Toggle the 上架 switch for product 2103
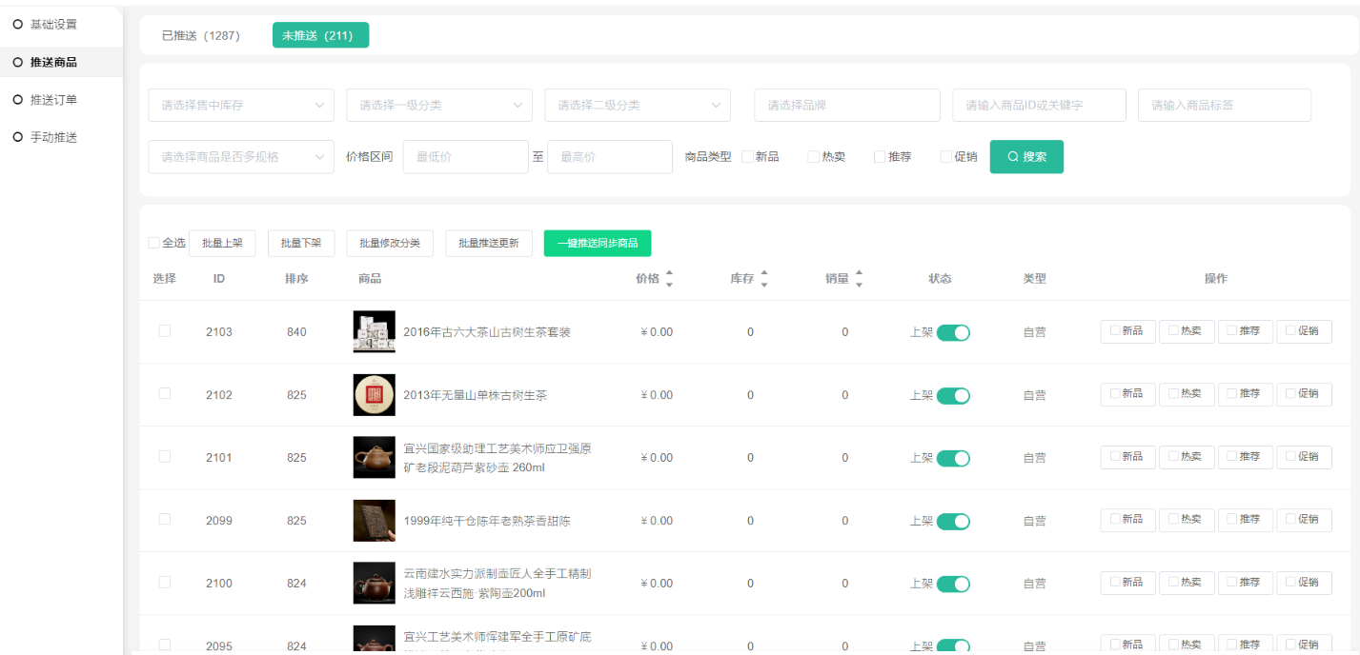Viewport: 1360px width, 655px height. click(952, 332)
